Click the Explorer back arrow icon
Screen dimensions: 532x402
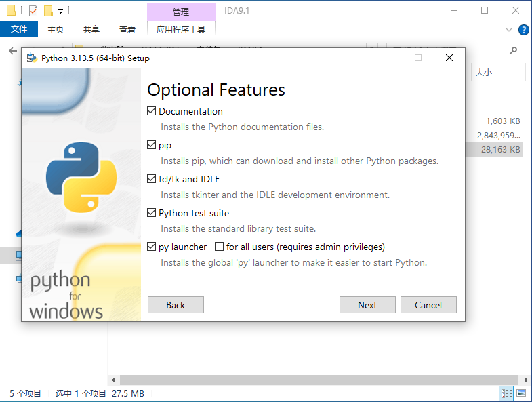pyautogui.click(x=12, y=51)
